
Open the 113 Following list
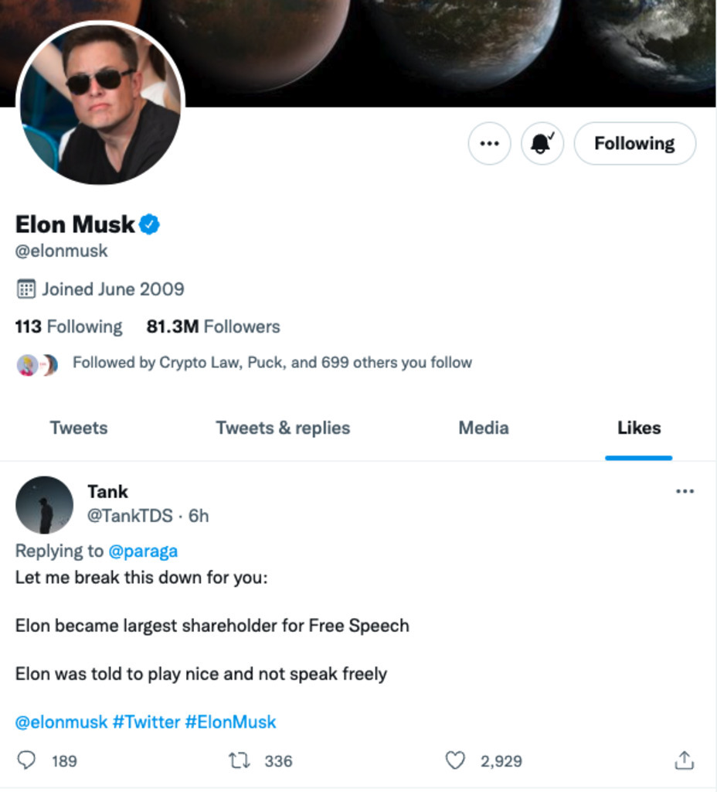(69, 327)
